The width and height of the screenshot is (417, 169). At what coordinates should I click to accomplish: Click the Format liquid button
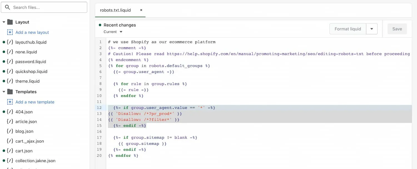coord(348,29)
